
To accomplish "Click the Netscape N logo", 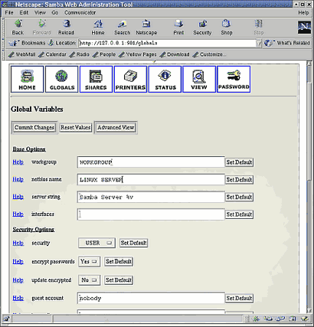I will (x=304, y=28).
